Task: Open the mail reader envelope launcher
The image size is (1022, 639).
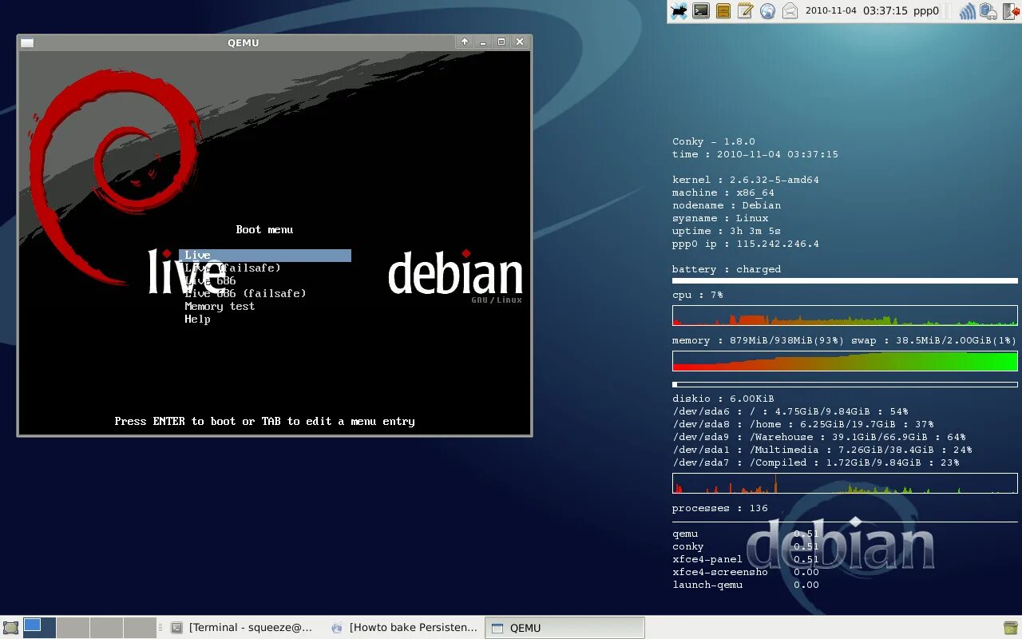Action: (790, 11)
